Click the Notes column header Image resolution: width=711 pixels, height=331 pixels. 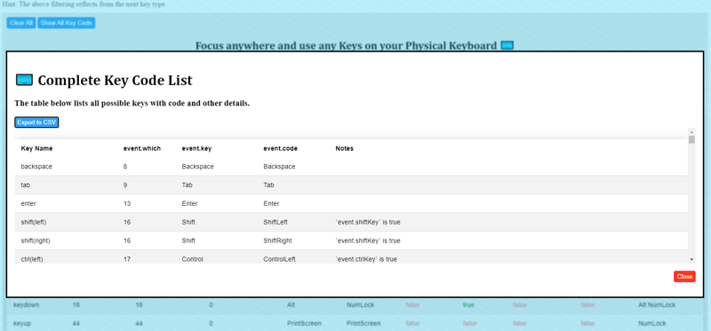click(345, 148)
